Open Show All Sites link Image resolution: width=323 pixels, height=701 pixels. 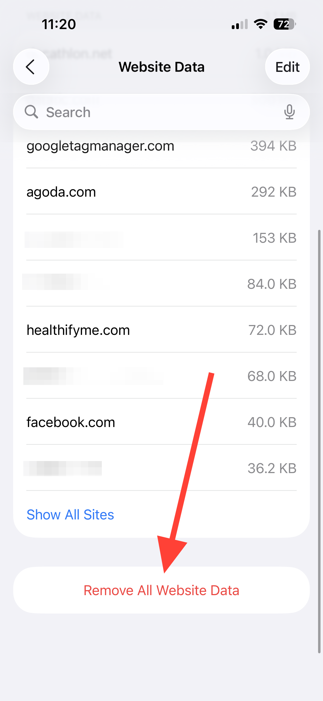[70, 515]
